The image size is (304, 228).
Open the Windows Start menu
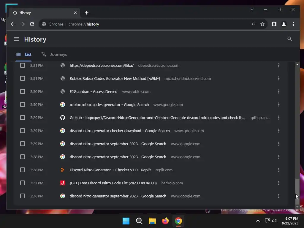pos(126,221)
